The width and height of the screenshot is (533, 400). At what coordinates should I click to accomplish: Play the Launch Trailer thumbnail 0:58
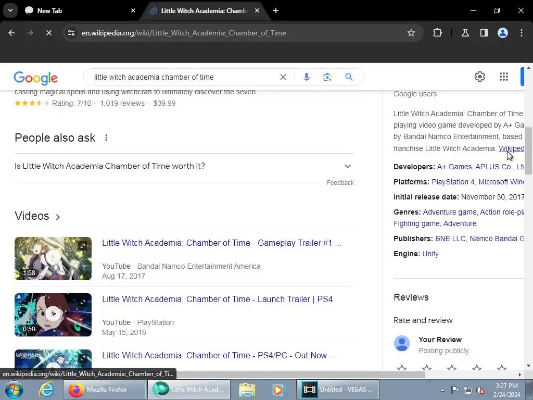53,315
